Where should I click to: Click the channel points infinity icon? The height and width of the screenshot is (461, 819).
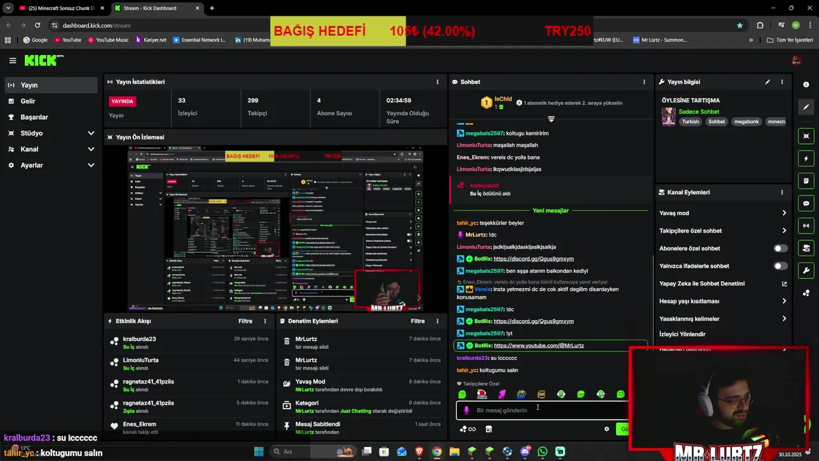pyautogui.click(x=468, y=429)
